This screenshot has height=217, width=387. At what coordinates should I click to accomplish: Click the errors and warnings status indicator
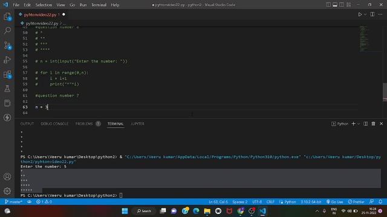pyautogui.click(x=44, y=202)
